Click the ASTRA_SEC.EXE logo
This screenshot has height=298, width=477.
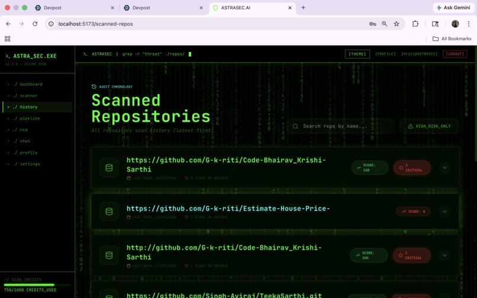pos(31,56)
